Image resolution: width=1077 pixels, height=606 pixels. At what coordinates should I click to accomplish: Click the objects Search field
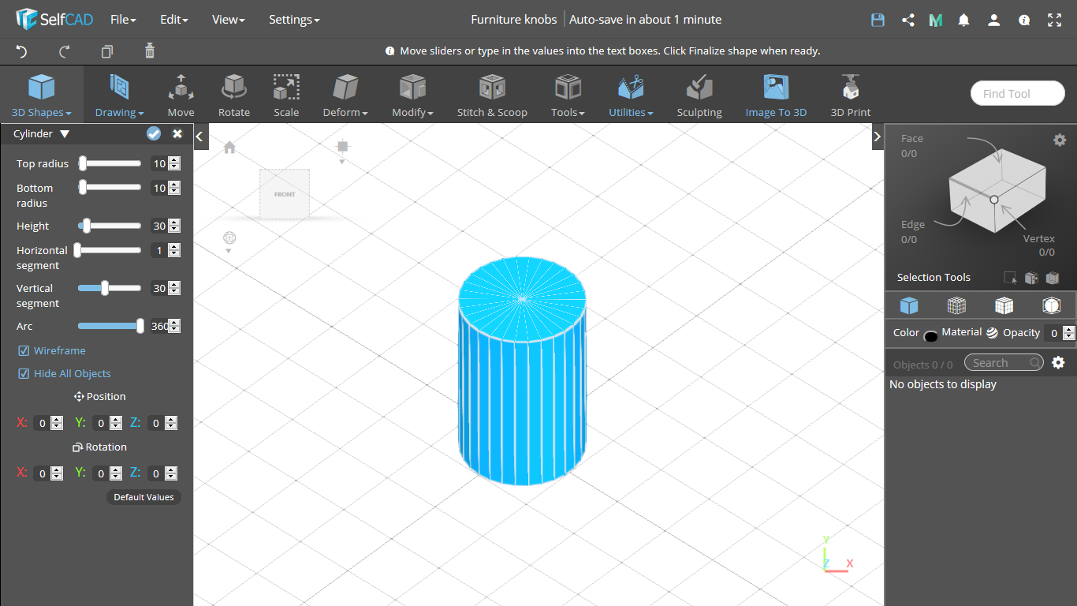(1004, 363)
